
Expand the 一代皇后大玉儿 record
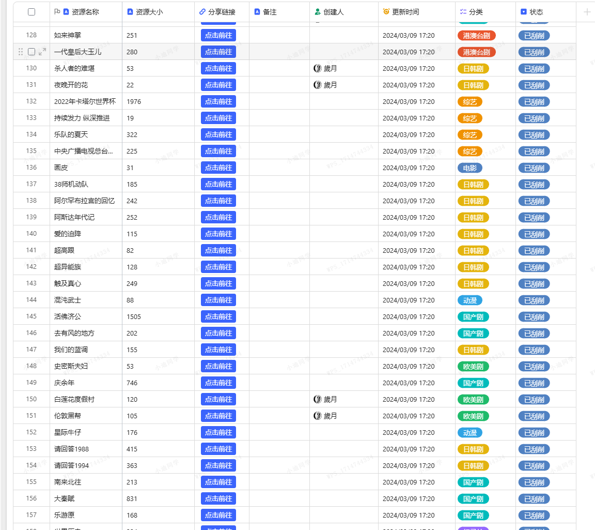(42, 52)
